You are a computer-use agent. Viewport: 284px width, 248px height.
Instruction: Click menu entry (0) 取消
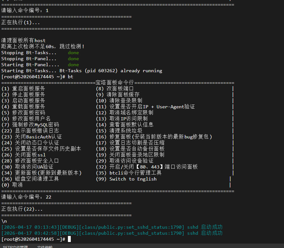click(12, 185)
